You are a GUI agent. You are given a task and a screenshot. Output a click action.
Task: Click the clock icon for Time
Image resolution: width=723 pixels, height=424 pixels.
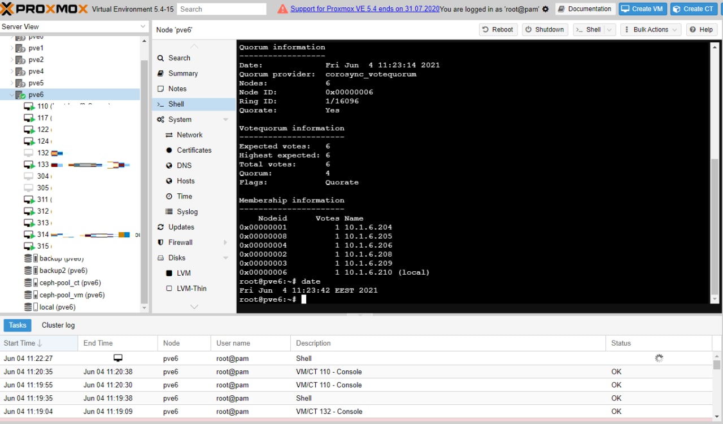[x=169, y=196]
